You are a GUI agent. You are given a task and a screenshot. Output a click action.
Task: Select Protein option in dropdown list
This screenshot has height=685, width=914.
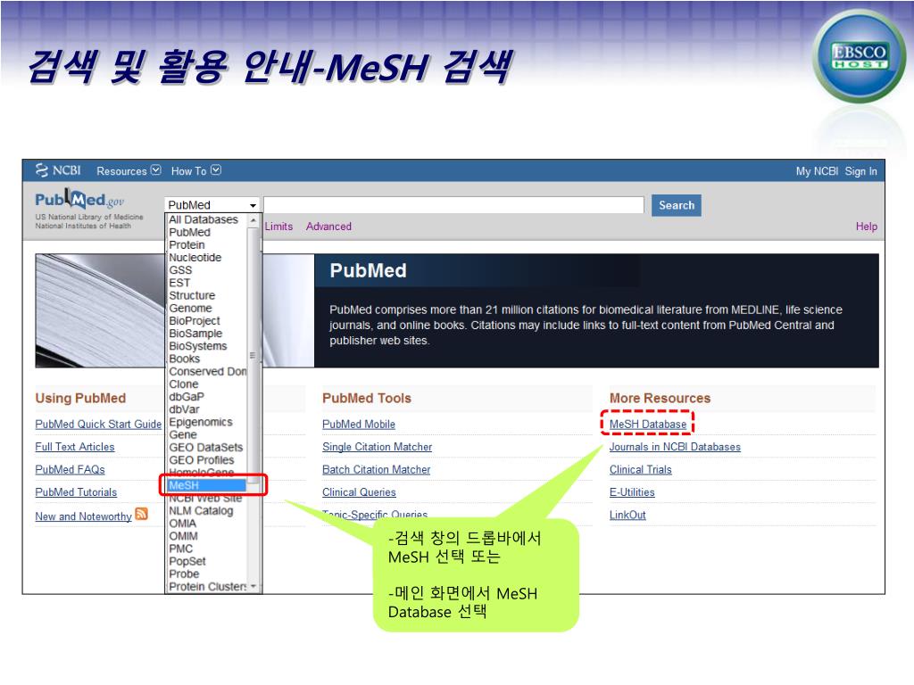187,245
